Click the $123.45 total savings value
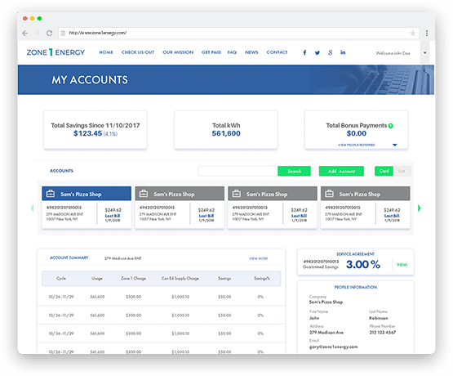The image size is (453, 376). pos(87,133)
